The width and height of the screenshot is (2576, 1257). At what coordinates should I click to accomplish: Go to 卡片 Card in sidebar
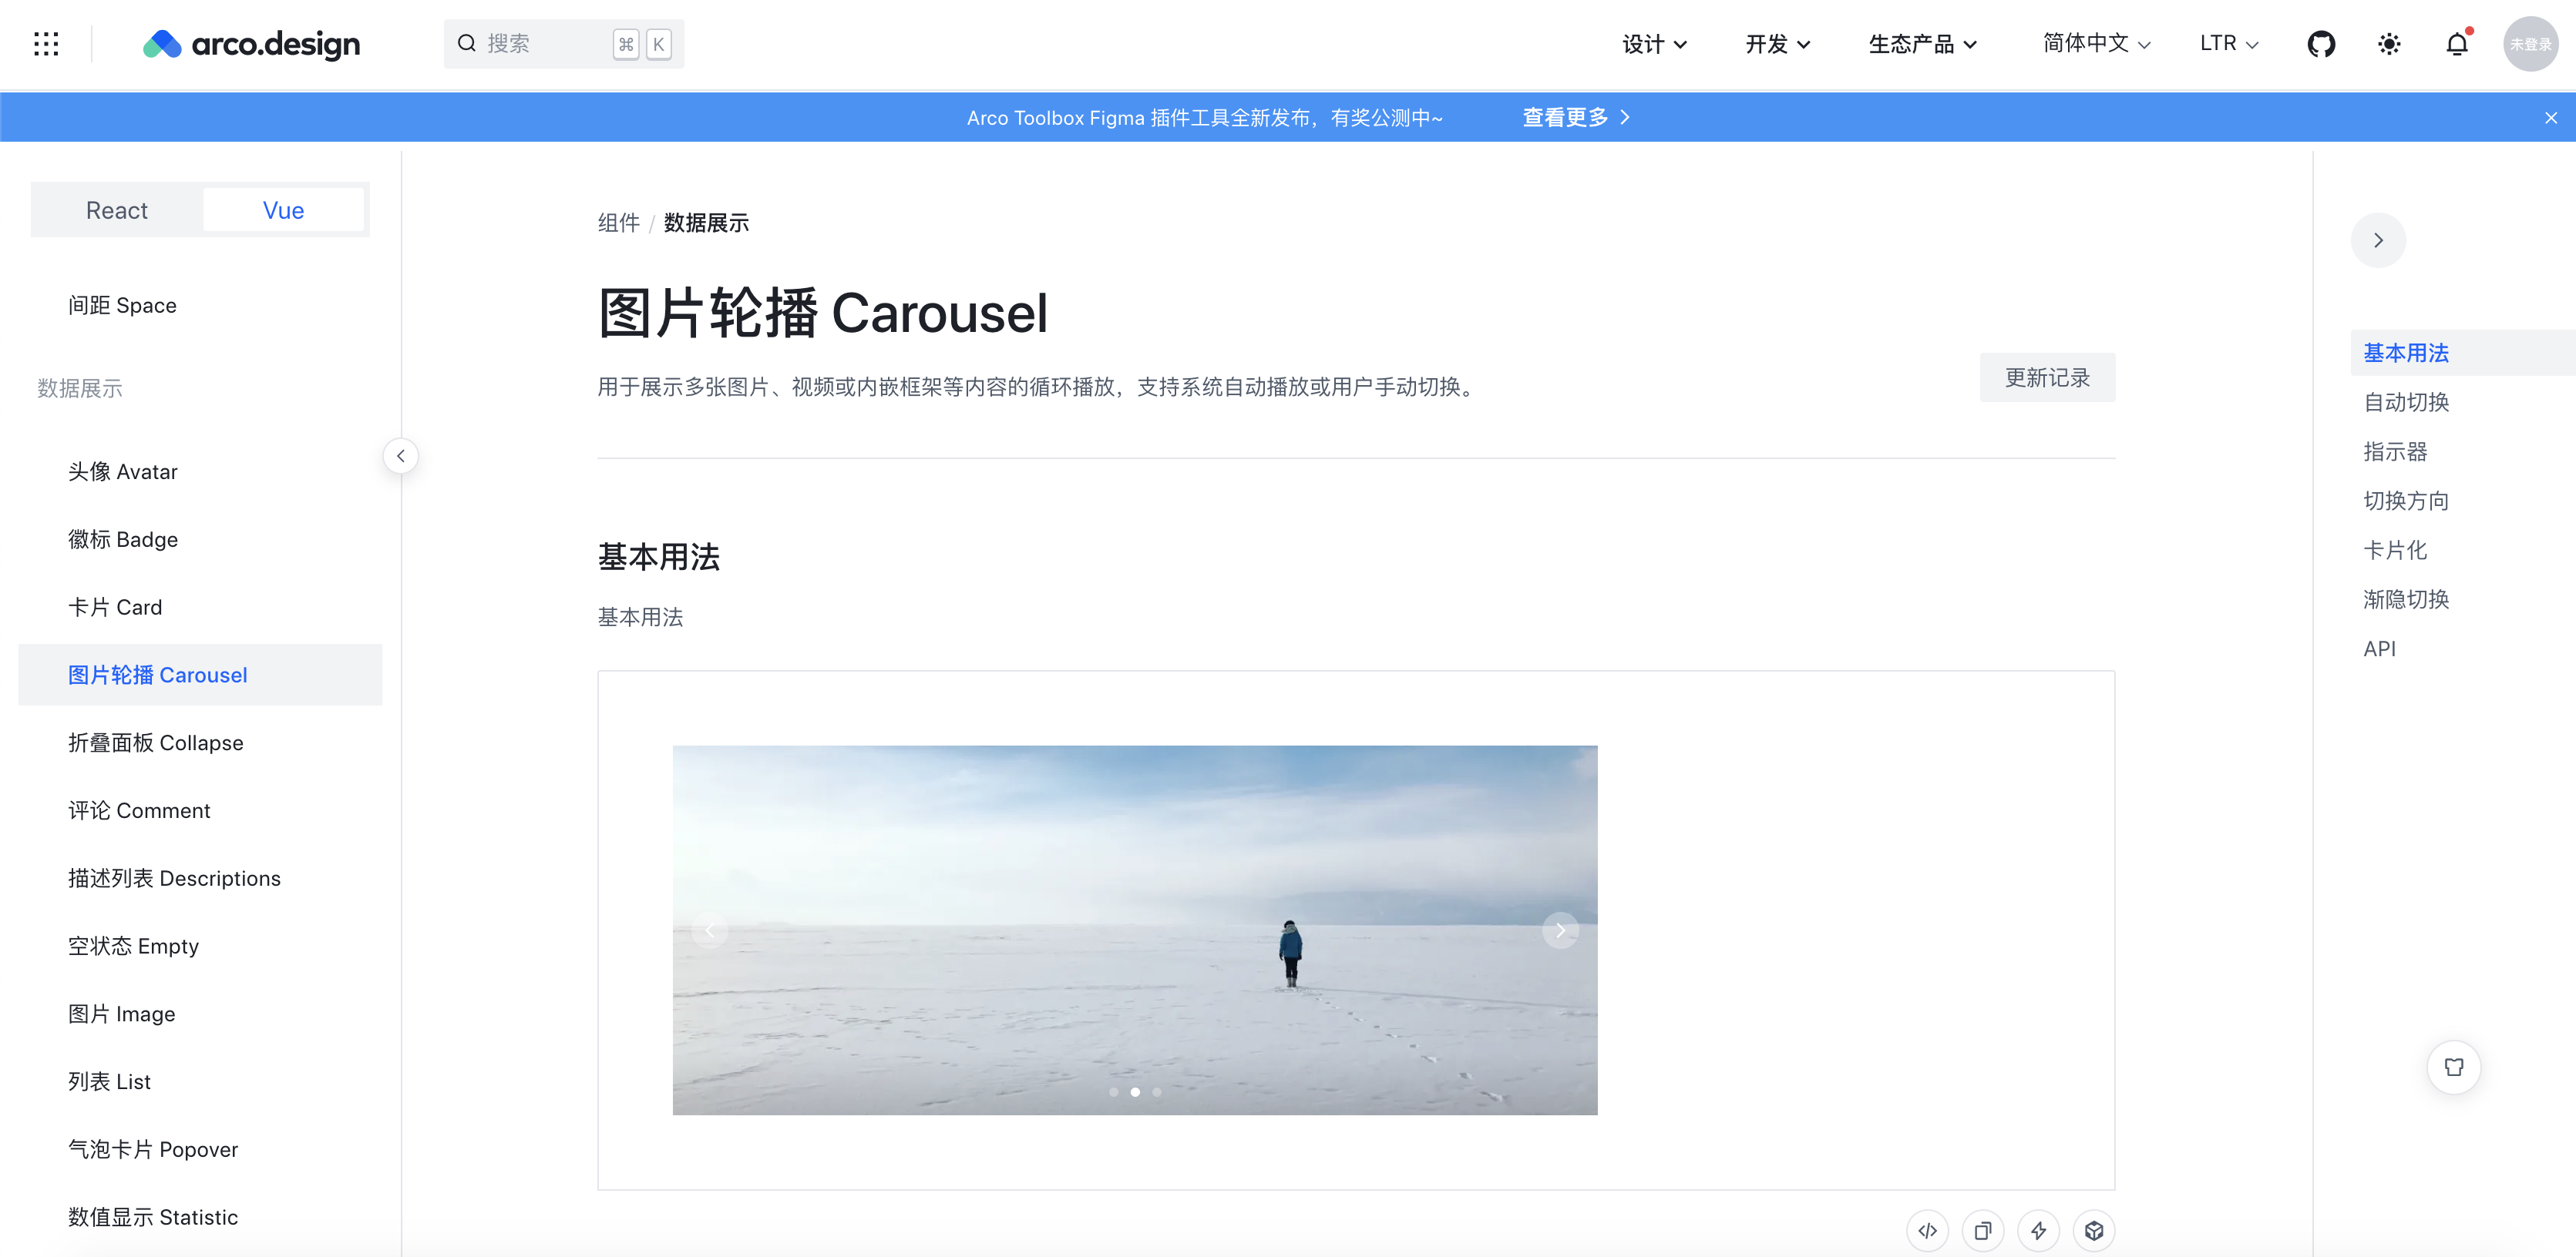115,608
